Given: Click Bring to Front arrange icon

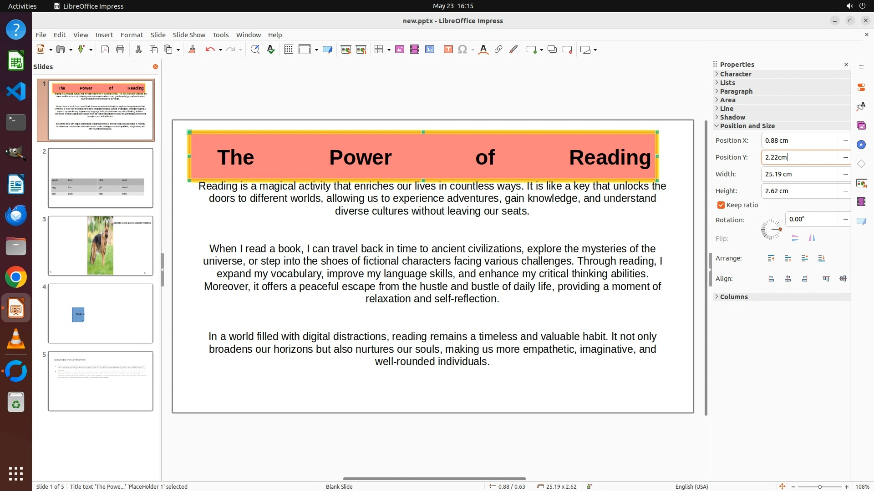Looking at the screenshot, I should [771, 258].
